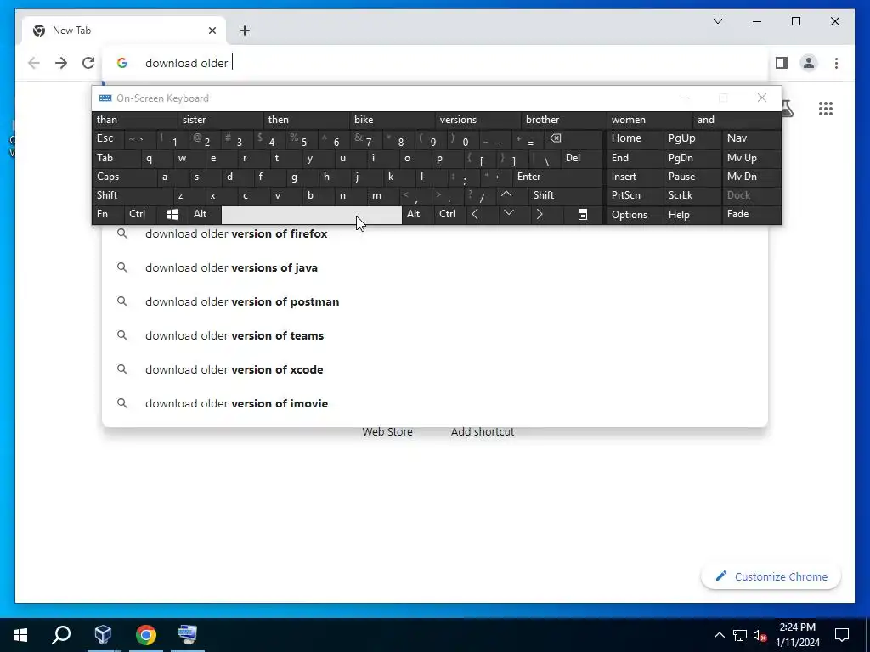Close the New Tab tab
Image resolution: width=870 pixels, height=652 pixels.
tap(212, 31)
